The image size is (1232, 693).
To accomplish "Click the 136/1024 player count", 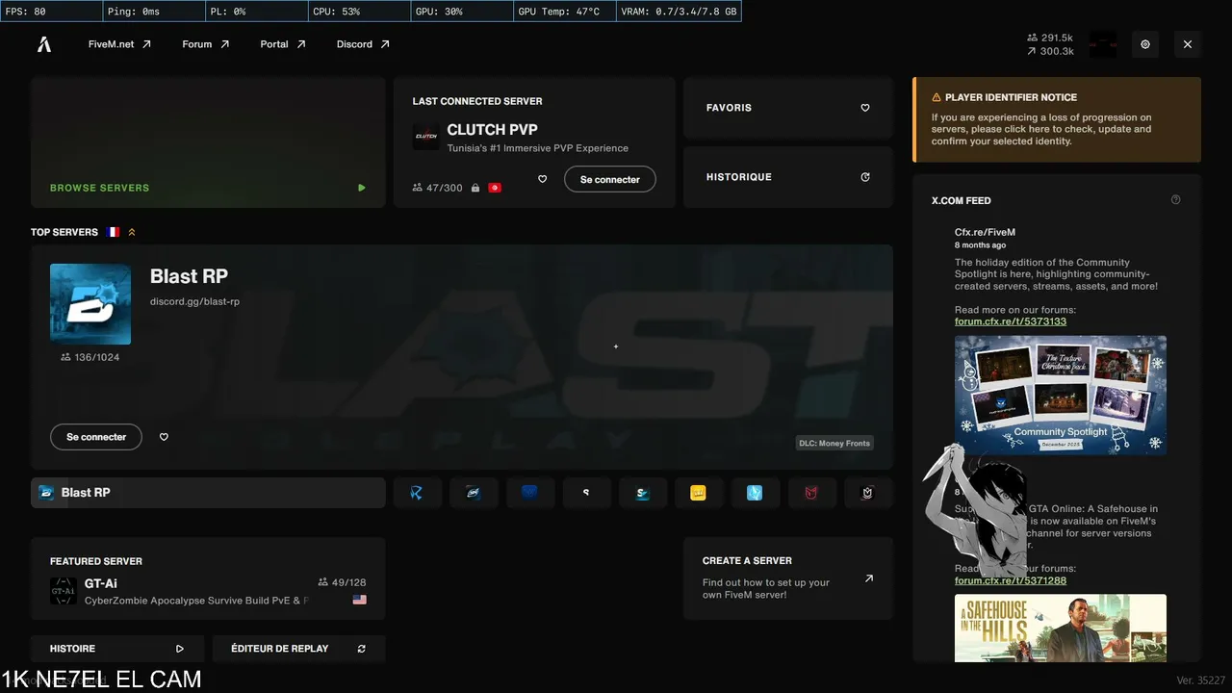I will 90,357.
